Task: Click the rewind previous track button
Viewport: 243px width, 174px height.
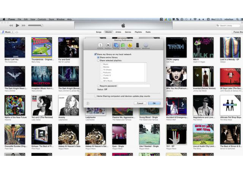Action: click(x=11, y=25)
